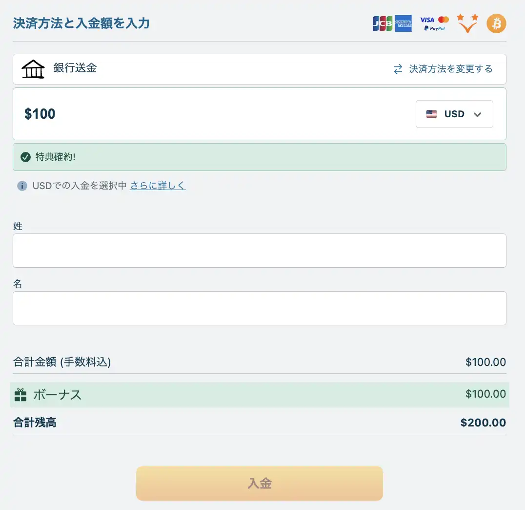The height and width of the screenshot is (510, 525).
Task: Click the swap arrows icon
Action: [x=398, y=69]
